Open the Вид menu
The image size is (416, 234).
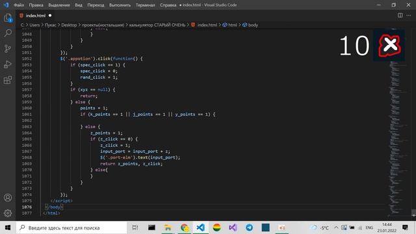pyautogui.click(x=79, y=5)
